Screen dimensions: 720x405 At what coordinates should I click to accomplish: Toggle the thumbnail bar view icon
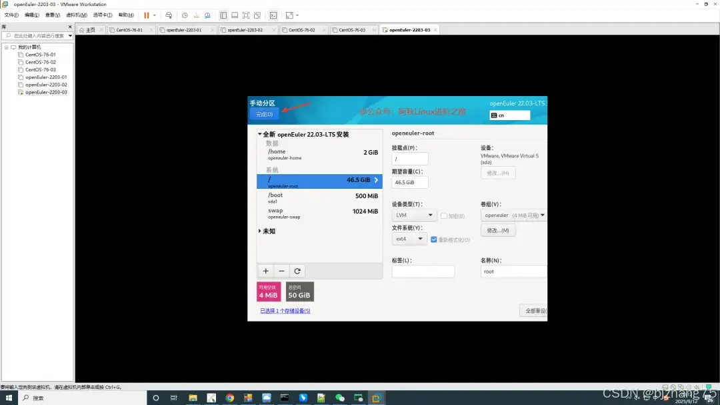[x=235, y=15]
